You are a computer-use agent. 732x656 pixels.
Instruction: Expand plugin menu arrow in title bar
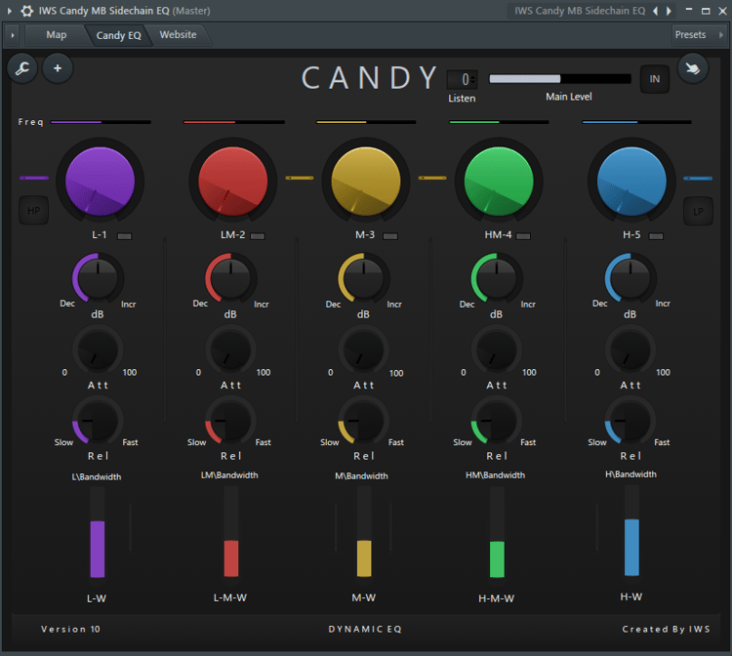tap(10, 11)
